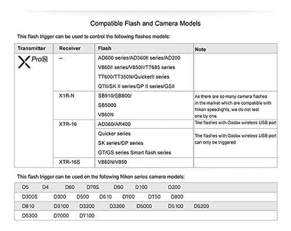Select the Transmitter column header
The image size is (291, 231).
point(31,48)
